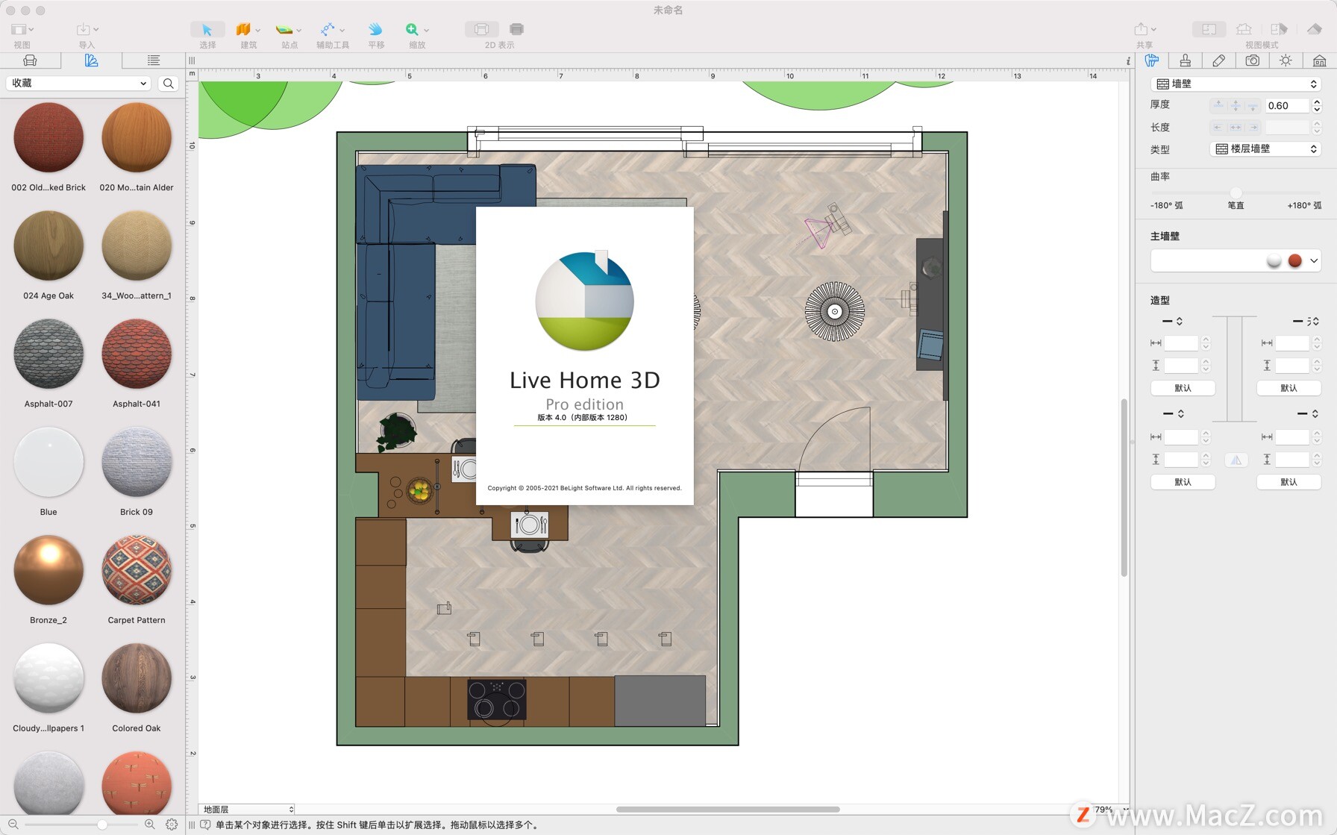The image size is (1337, 835).
Task: Activate the 平移 pan hand tool
Action: (x=375, y=30)
